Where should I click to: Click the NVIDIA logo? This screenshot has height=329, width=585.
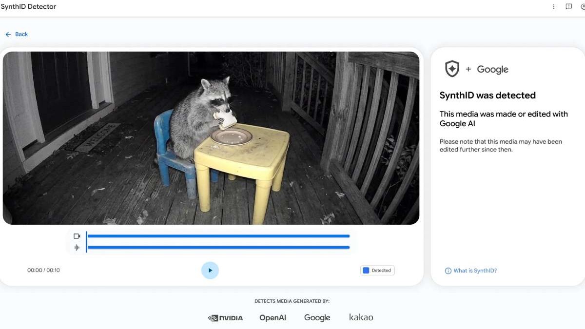click(x=225, y=318)
